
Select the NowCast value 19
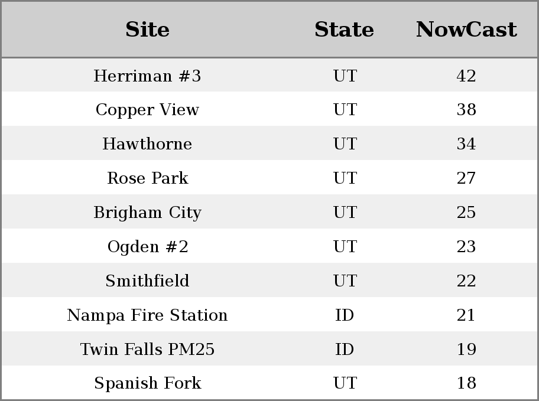click(x=466, y=349)
